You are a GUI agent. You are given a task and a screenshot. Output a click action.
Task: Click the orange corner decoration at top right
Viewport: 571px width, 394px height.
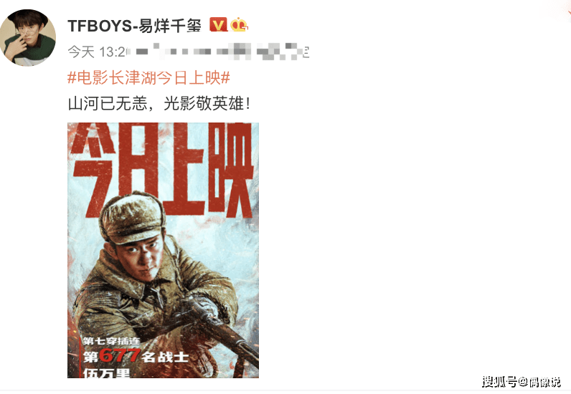[563, 9]
